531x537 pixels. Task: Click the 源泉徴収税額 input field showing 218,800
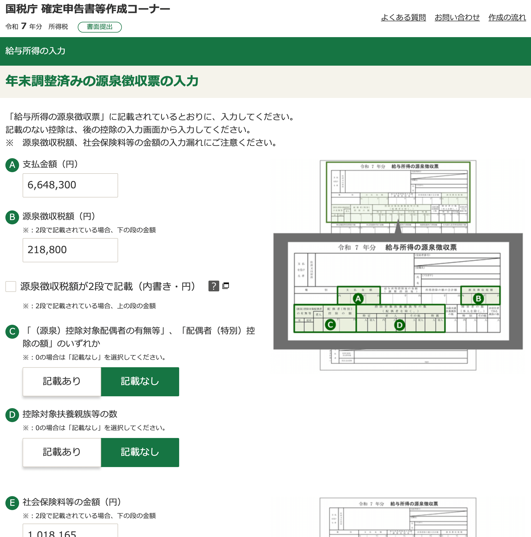70,250
